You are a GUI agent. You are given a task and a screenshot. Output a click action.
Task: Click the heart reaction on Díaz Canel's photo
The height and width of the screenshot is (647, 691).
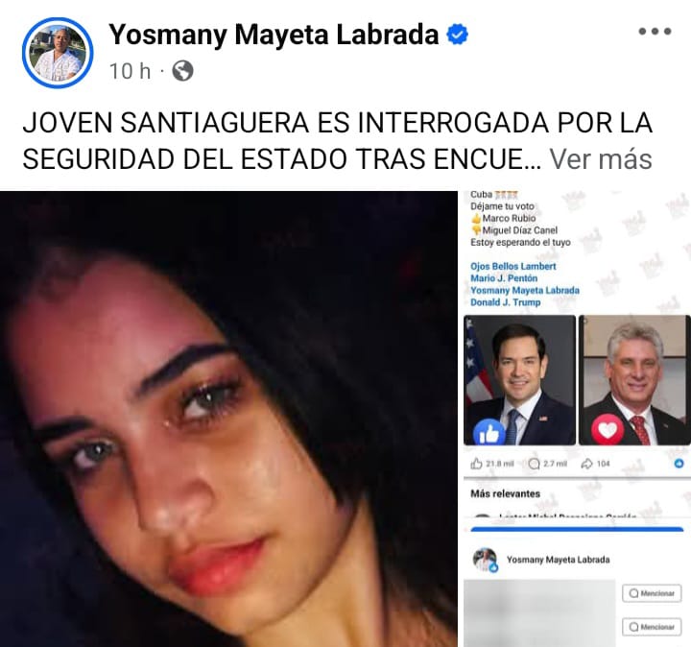pyautogui.click(x=608, y=430)
